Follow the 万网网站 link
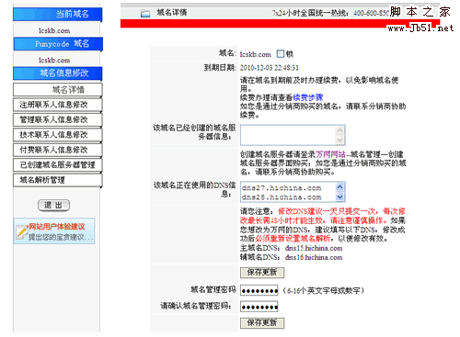 (x=330, y=154)
